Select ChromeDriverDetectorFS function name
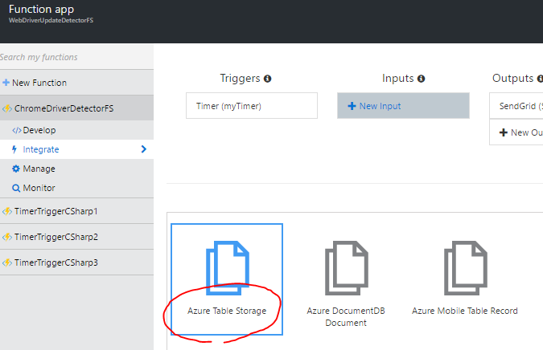 click(64, 108)
